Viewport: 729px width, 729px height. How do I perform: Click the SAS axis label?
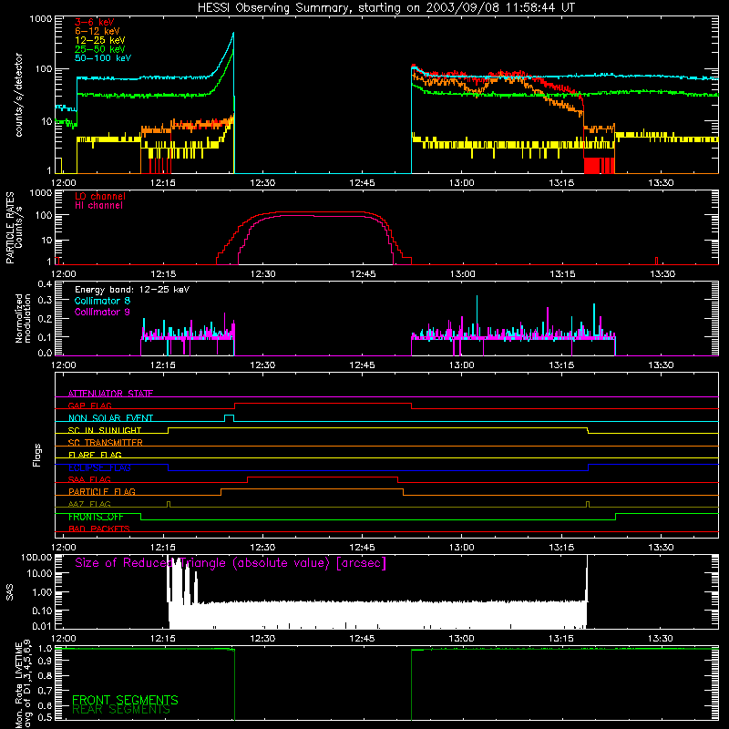point(10,592)
